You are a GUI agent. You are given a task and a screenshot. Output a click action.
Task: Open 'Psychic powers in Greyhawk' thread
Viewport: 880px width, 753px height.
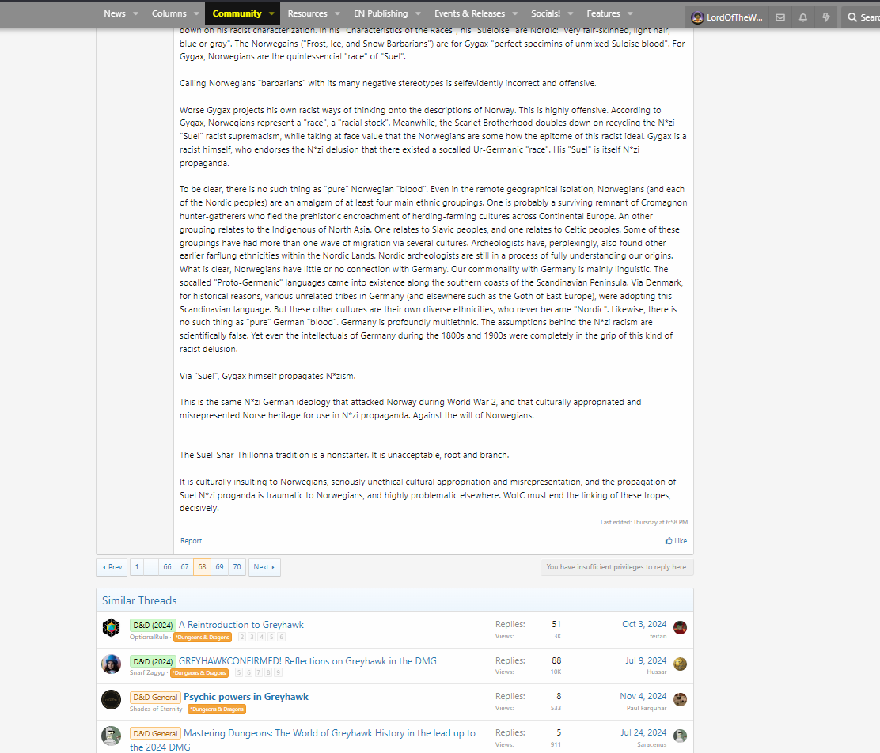coord(246,697)
